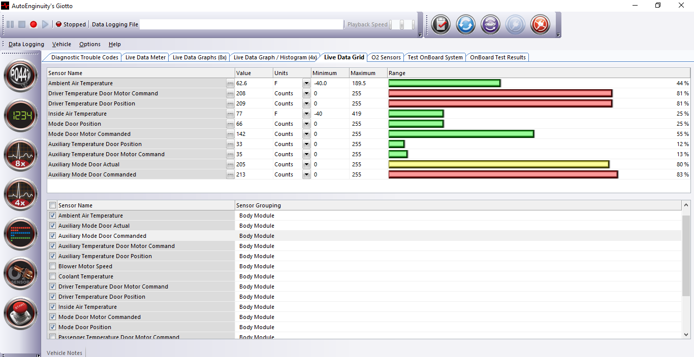Uncheck the Inside Air Temperature sensor

[x=53, y=307]
